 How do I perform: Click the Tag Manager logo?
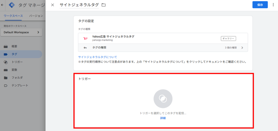point(12,5)
